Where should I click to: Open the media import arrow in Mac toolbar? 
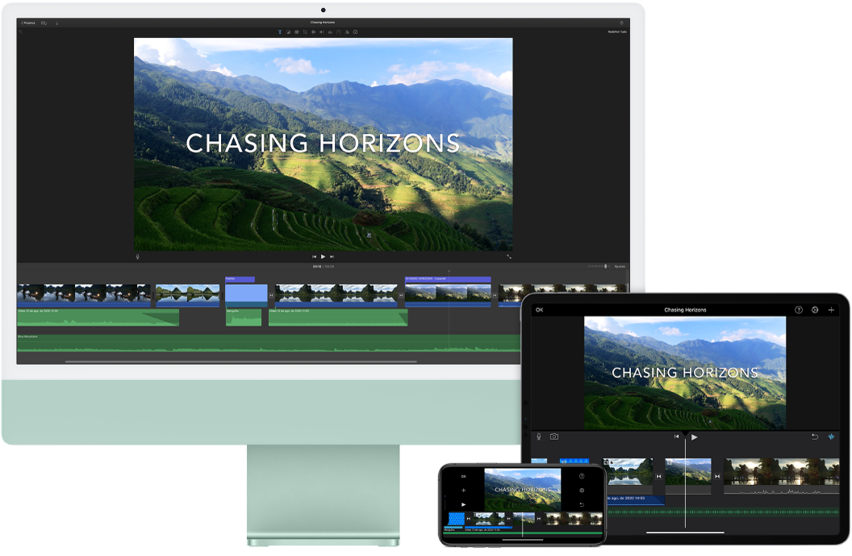[57, 23]
